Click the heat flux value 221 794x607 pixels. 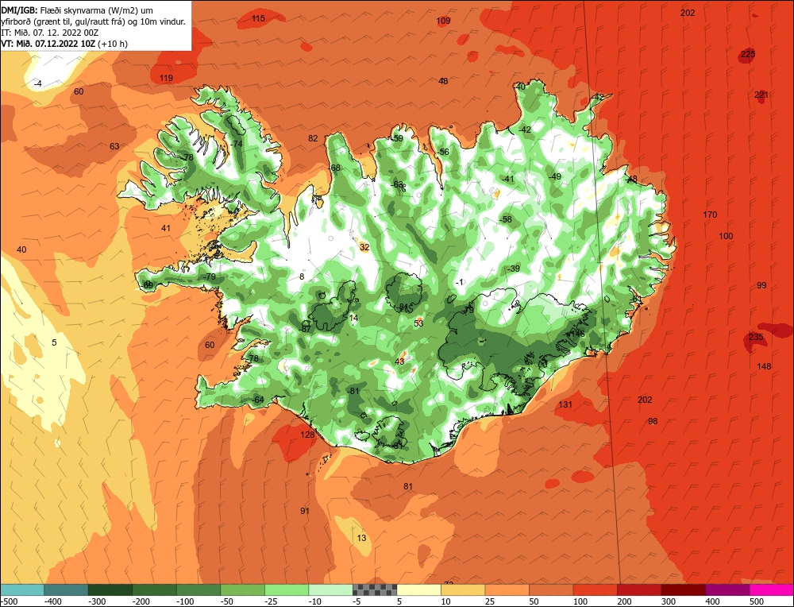click(761, 95)
